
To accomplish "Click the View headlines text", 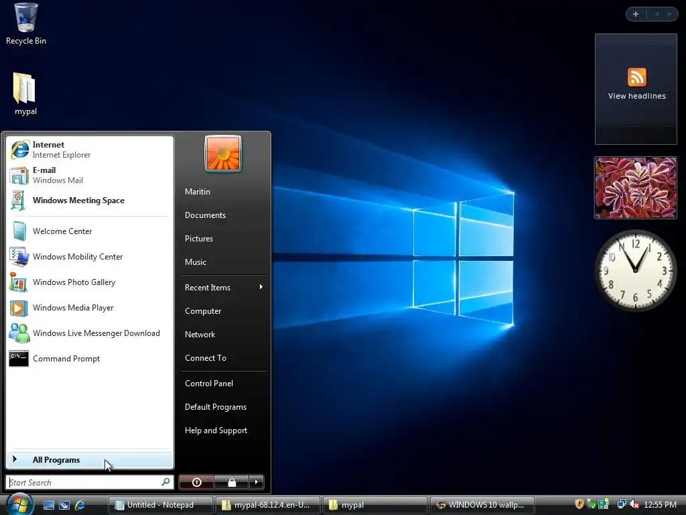I will coord(636,96).
